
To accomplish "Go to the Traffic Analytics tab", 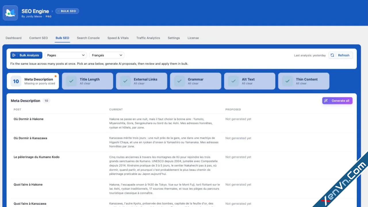I will (x=148, y=38).
